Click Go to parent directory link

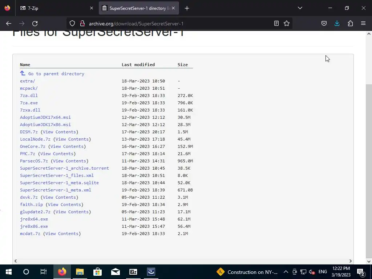click(x=56, y=74)
